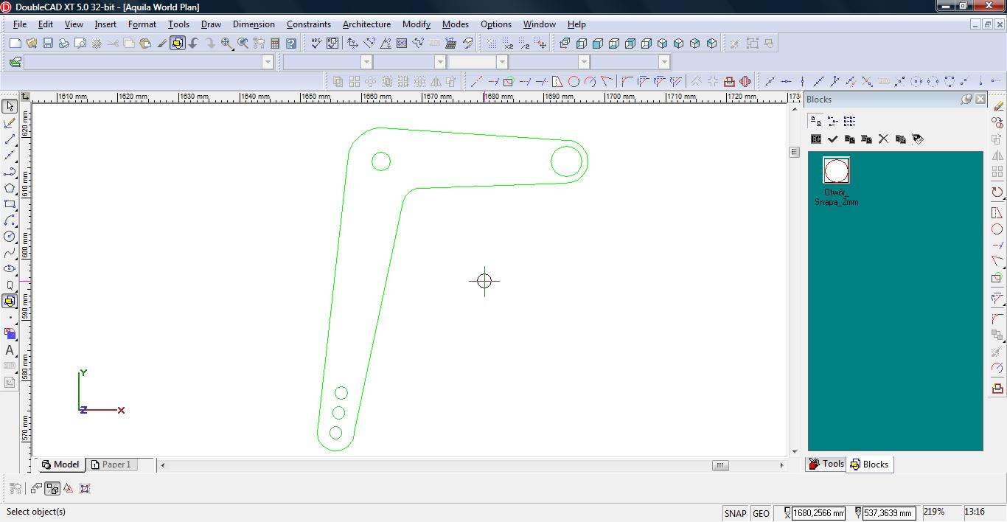
Task: Switch to the Paper 1 tab
Action: (116, 464)
